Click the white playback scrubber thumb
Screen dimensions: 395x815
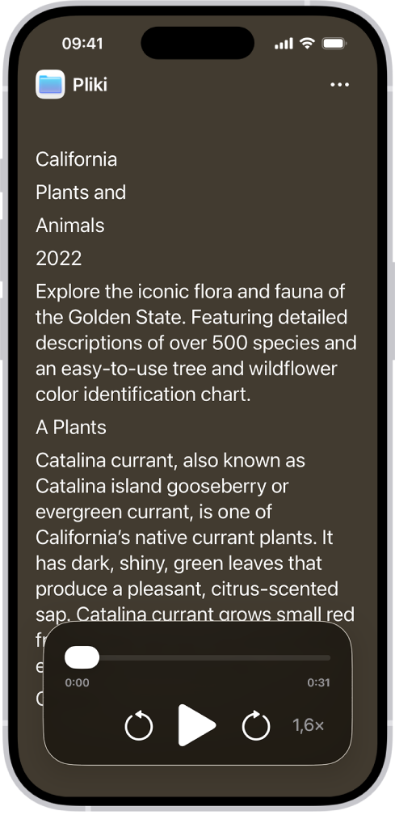pyautogui.click(x=82, y=657)
